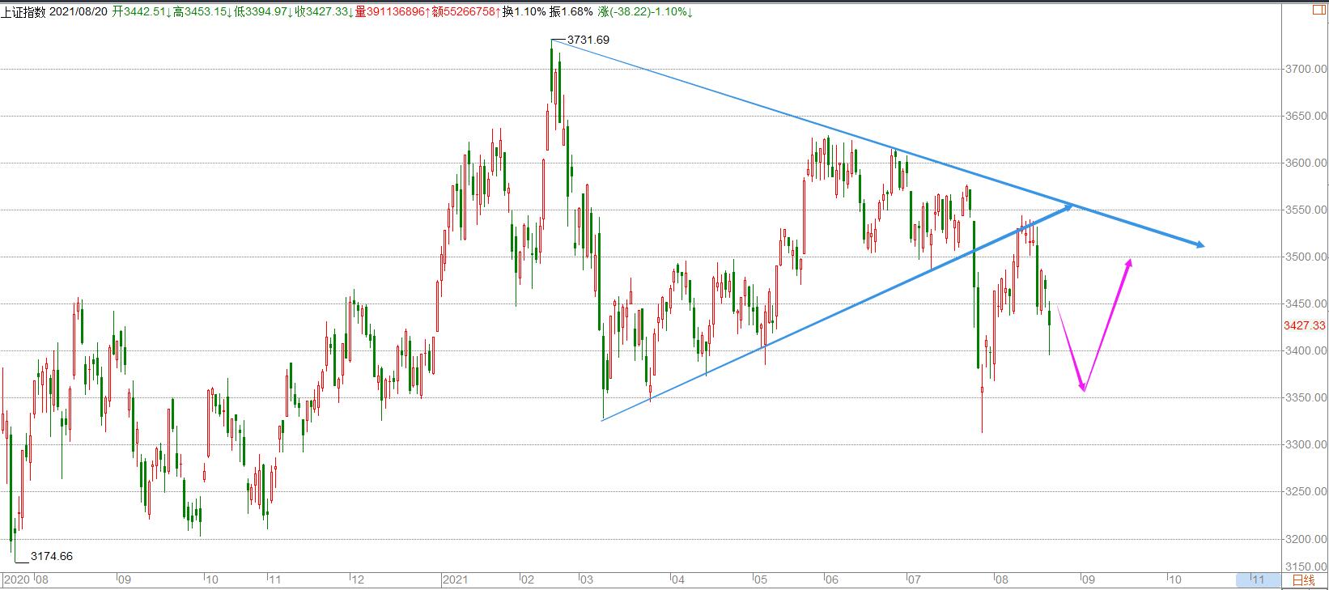Click the 10 month marker after 2021 09
Viewport: 1329px width, 590px height.
click(1174, 579)
